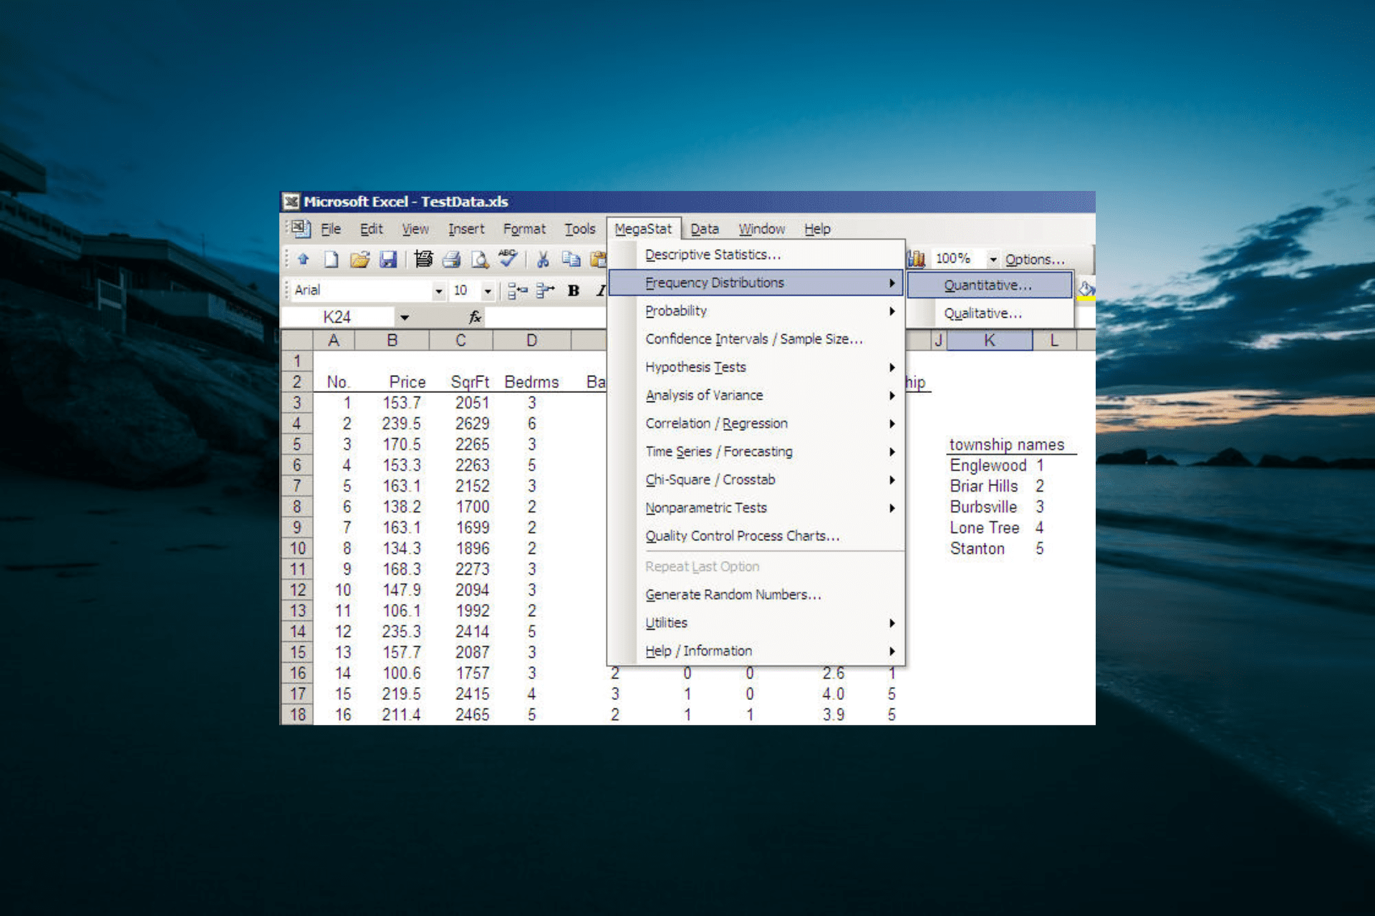Open the Format menu
This screenshot has width=1375, height=916.
(524, 229)
